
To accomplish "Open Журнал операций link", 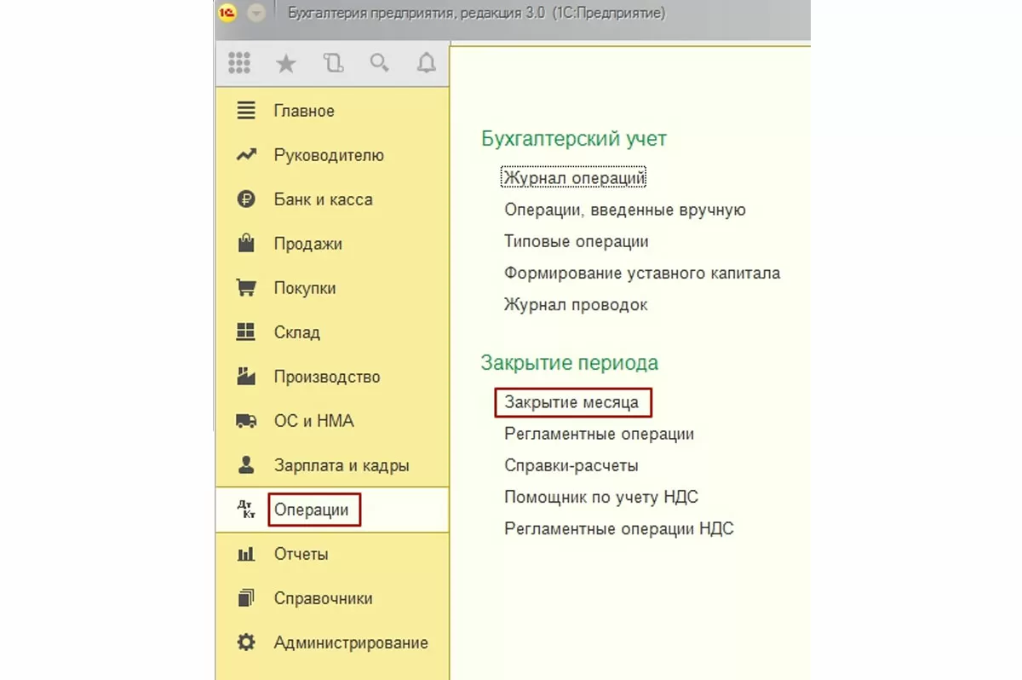I will point(575,178).
